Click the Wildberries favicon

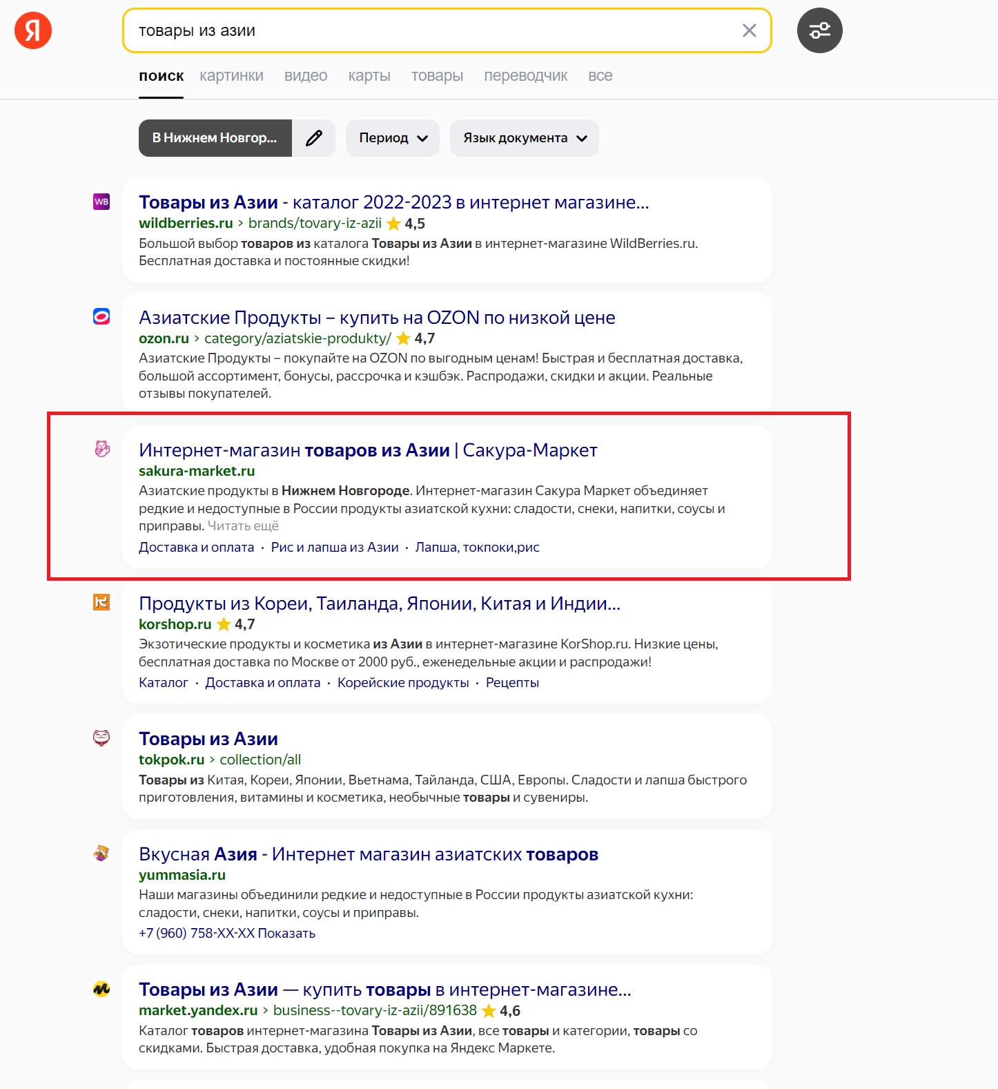(101, 202)
